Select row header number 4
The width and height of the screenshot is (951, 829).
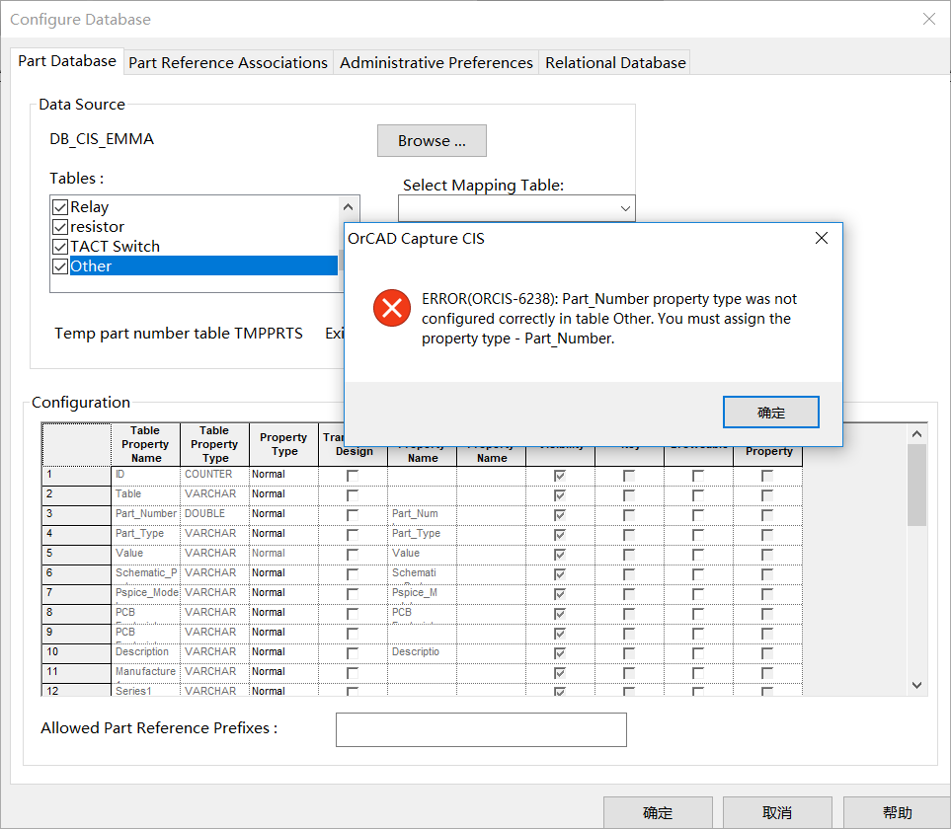coord(76,534)
